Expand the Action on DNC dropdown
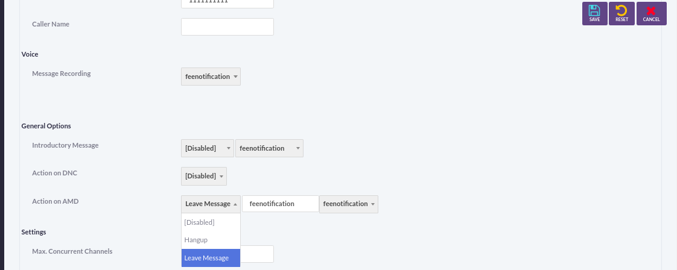Image resolution: width=677 pixels, height=270 pixels. [x=204, y=176]
